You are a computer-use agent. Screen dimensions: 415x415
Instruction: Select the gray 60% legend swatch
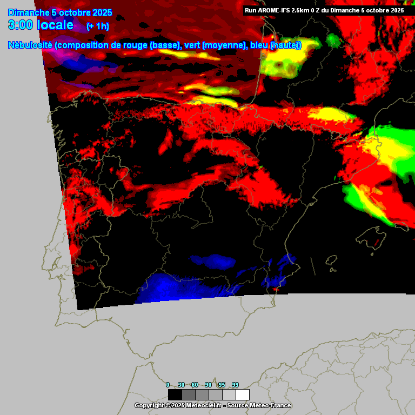[x=202, y=394]
